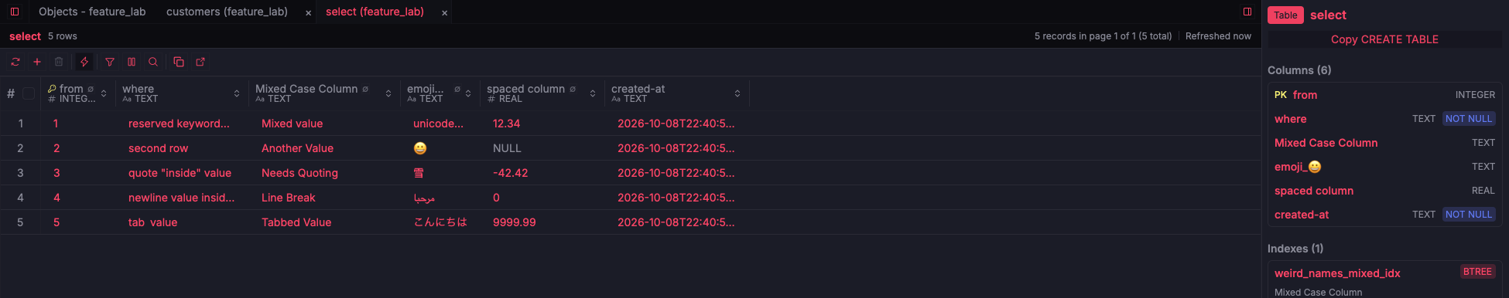Open sort arrows on Mixed Case Column

[388, 93]
